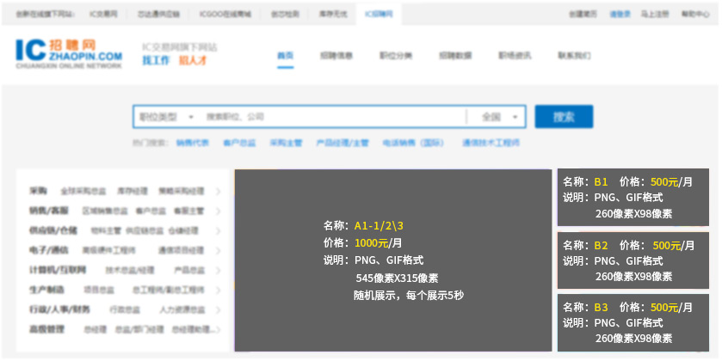The width and height of the screenshot is (722, 361).
Task: Click hot search 采购主管
Action: (286, 143)
